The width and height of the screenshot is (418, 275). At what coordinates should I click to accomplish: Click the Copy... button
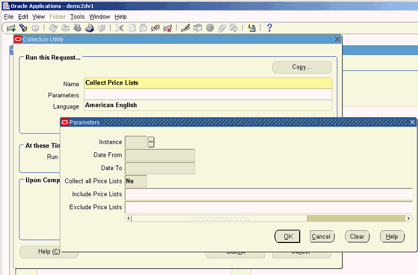click(x=302, y=67)
